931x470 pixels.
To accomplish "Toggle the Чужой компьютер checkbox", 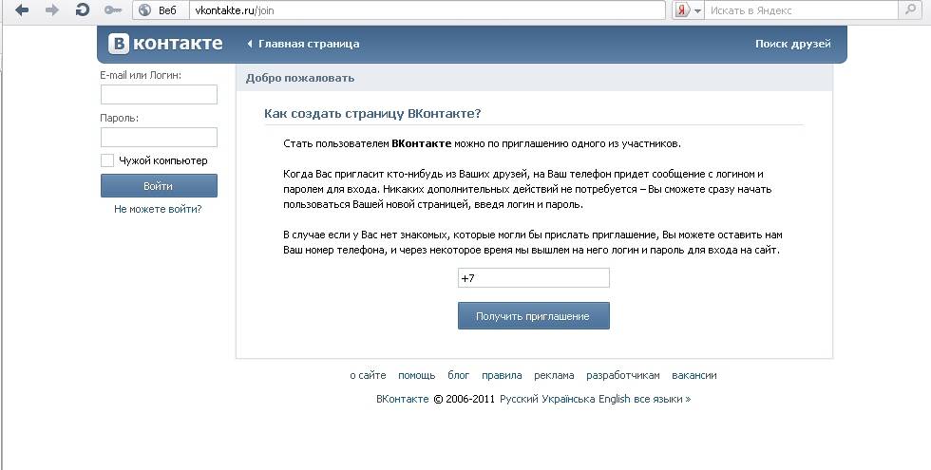I will coord(107,160).
